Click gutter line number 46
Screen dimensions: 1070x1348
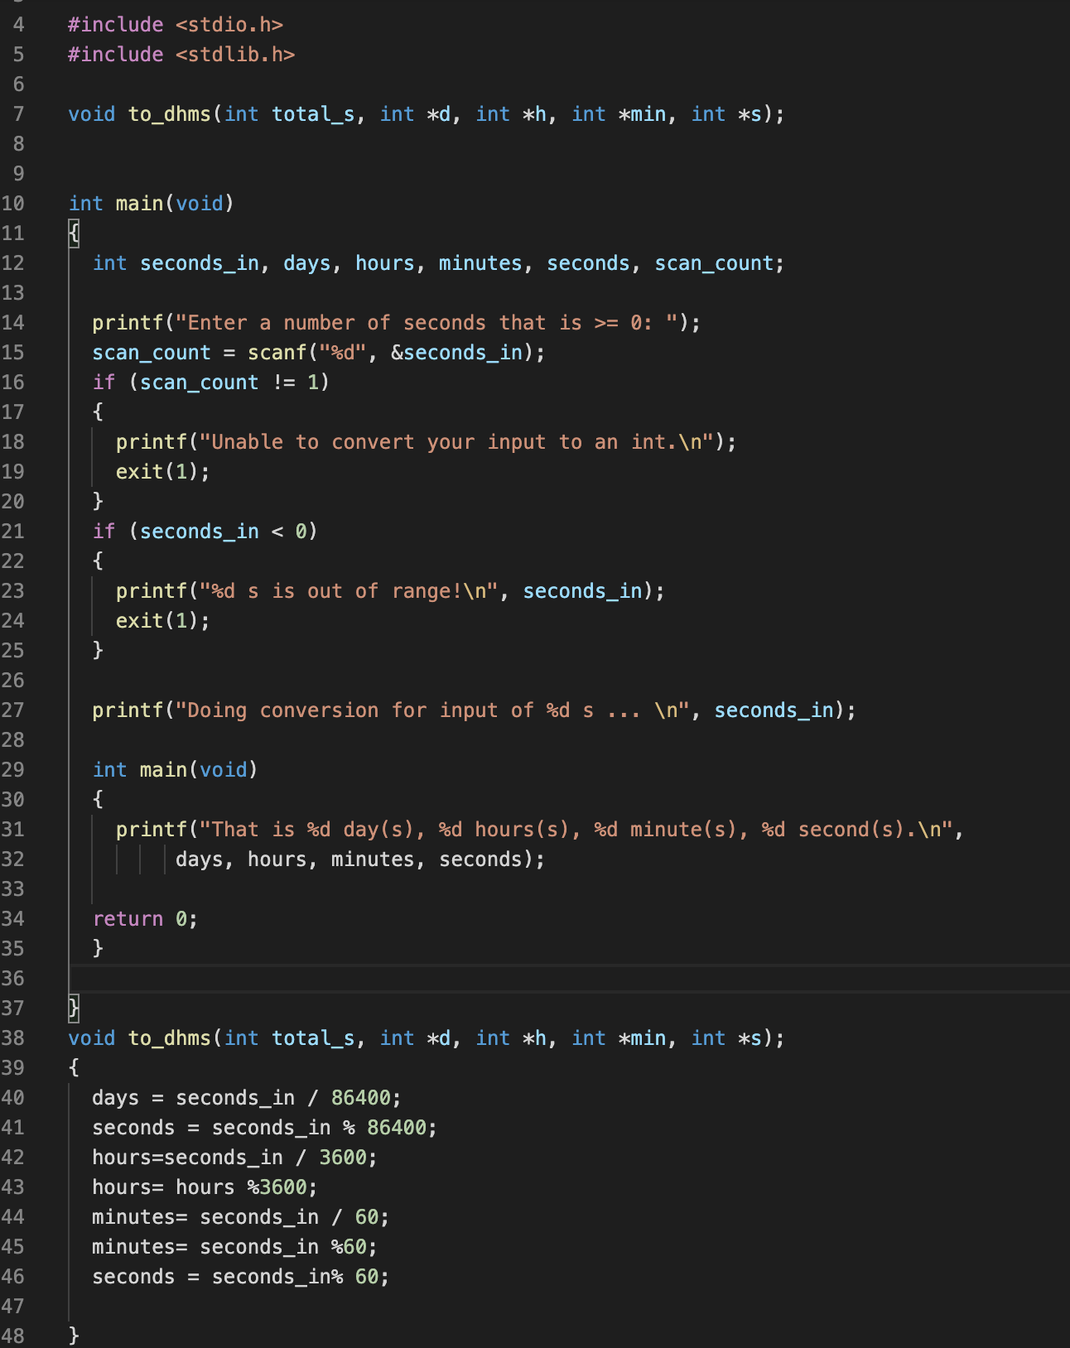(x=13, y=1277)
